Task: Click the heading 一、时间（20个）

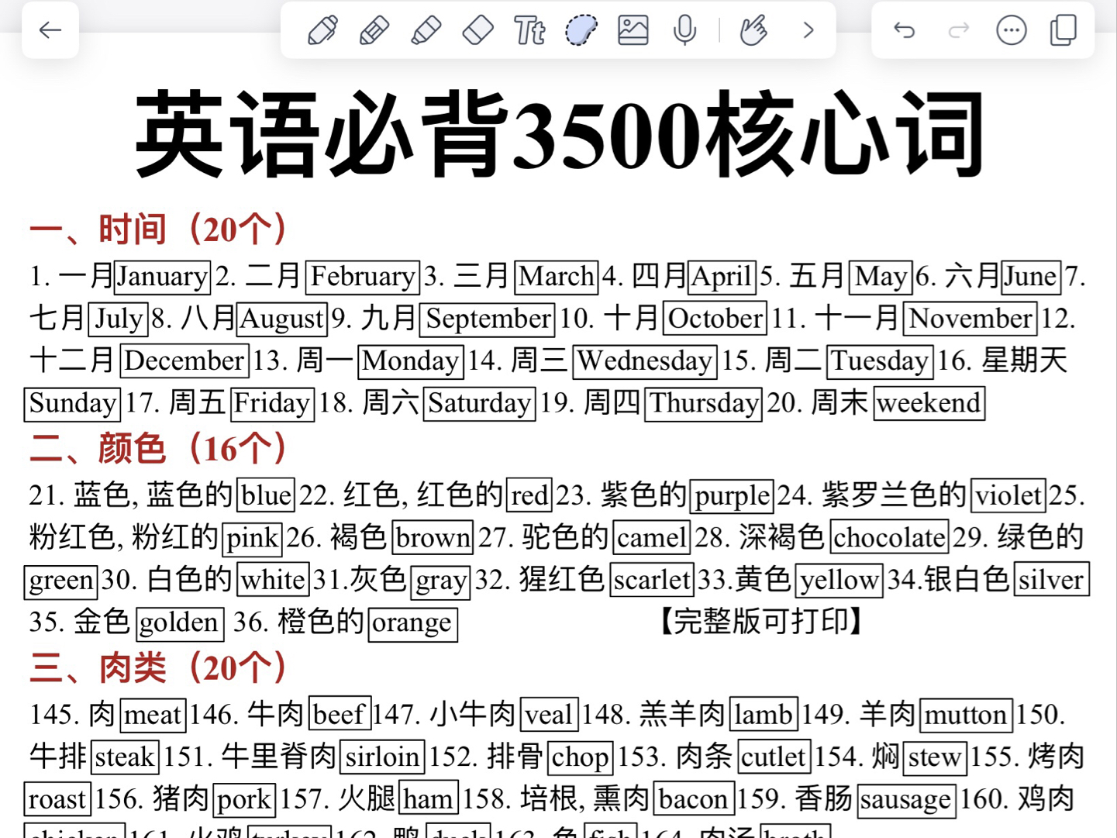Action: [x=159, y=229]
